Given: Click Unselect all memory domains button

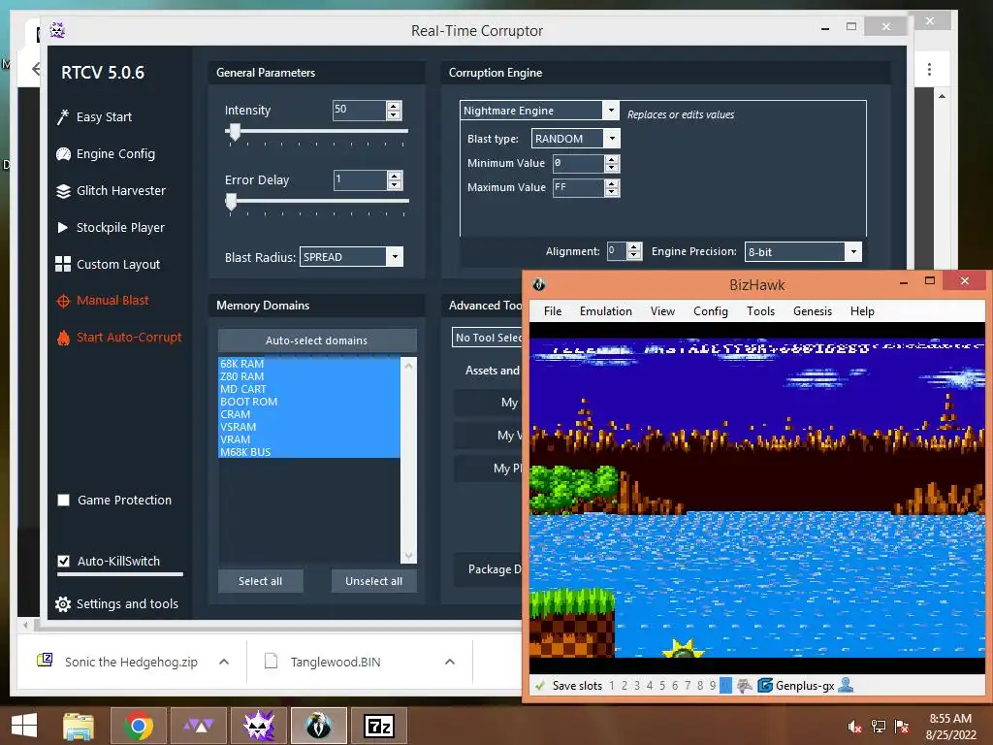Looking at the screenshot, I should pyautogui.click(x=373, y=581).
